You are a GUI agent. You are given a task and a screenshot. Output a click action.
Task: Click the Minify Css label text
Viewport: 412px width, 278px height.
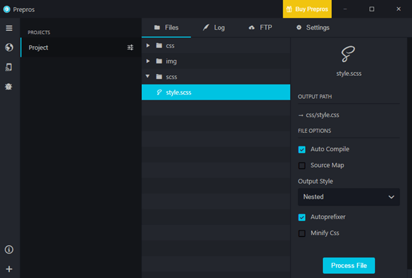[x=325, y=233]
